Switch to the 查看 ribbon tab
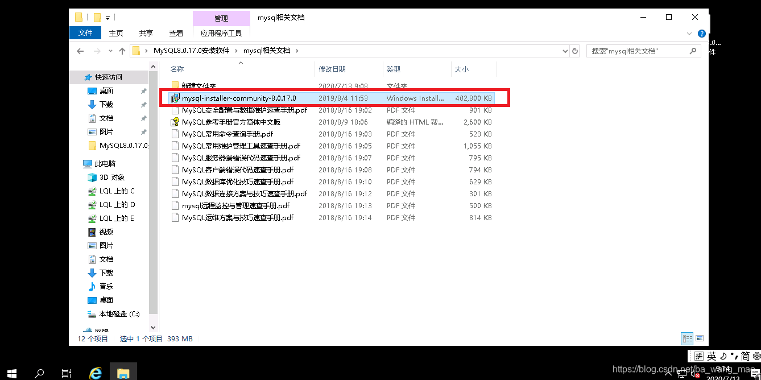Image resolution: width=761 pixels, height=380 pixels. click(x=176, y=33)
